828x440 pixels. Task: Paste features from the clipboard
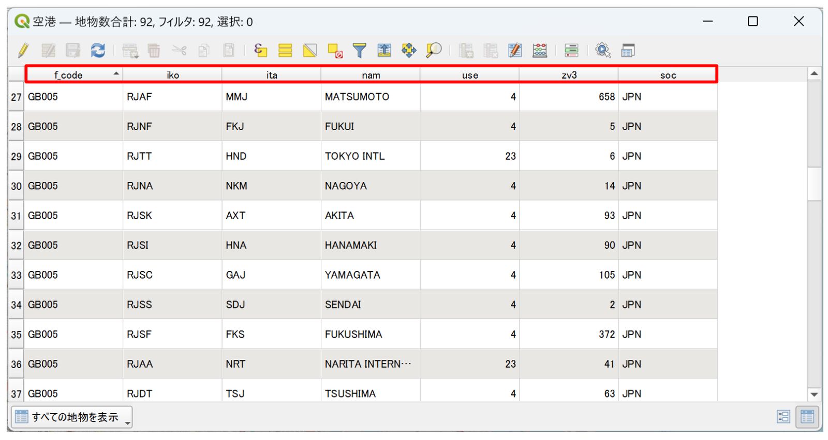[x=229, y=50]
